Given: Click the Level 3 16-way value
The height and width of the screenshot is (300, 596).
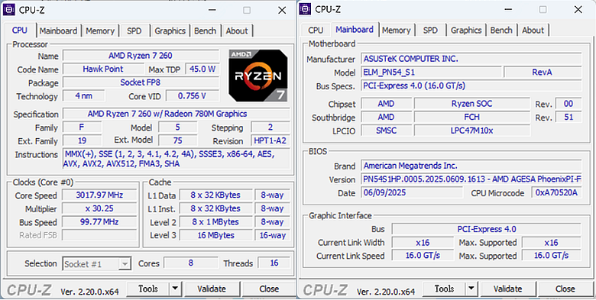Looking at the screenshot, I should tap(273, 235).
